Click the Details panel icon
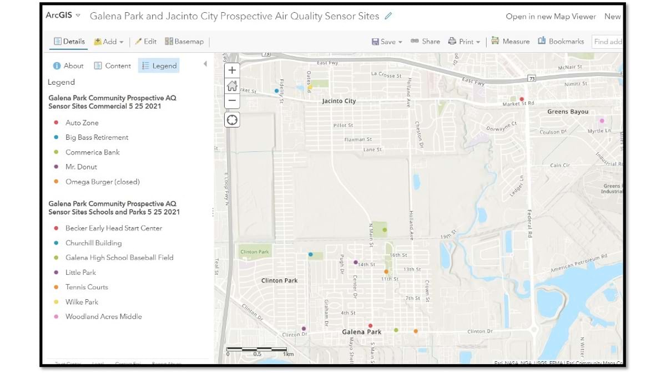666x374 pixels. point(58,42)
